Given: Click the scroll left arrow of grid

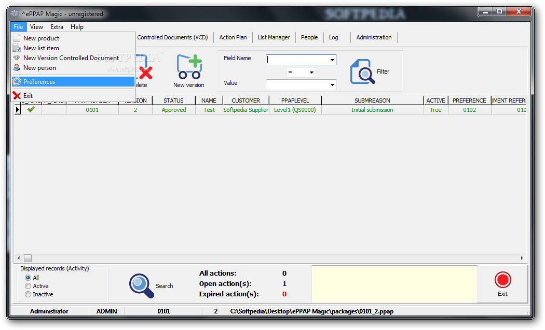Looking at the screenshot, I should click(x=19, y=258).
